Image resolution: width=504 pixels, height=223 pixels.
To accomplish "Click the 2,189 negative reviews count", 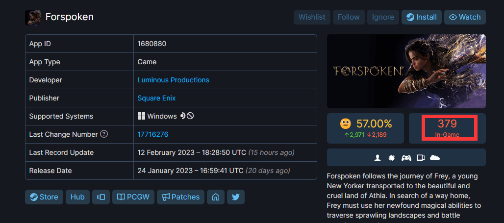I will tap(377, 135).
